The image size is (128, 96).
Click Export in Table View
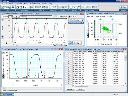[x=81, y=89]
